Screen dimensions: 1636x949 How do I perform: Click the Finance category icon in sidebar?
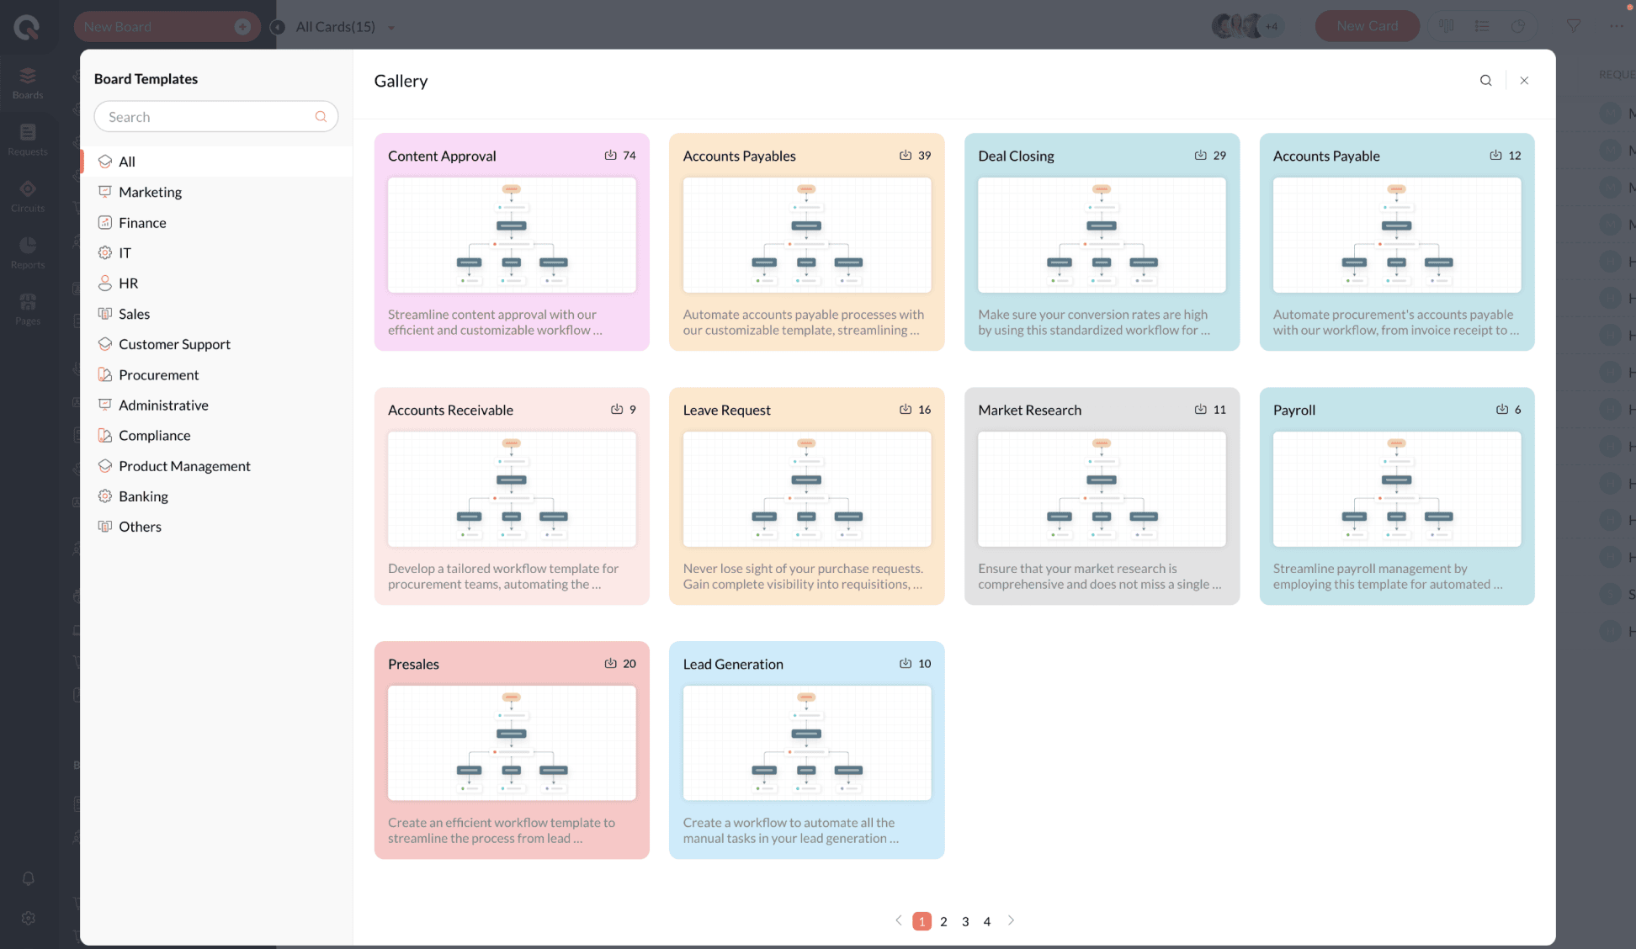tap(105, 223)
